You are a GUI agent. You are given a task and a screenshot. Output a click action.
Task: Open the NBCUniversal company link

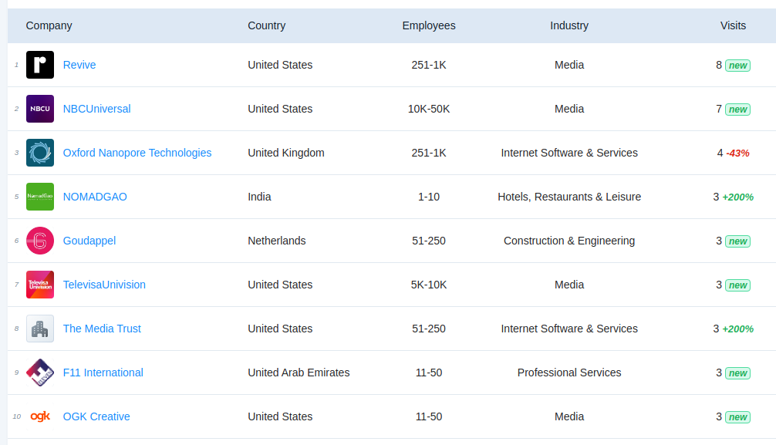click(x=96, y=109)
